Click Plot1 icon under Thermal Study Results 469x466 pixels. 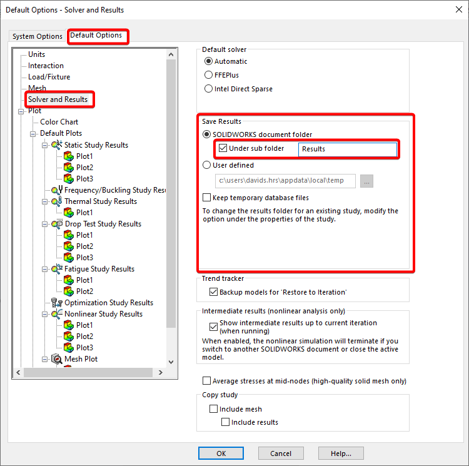tap(69, 213)
